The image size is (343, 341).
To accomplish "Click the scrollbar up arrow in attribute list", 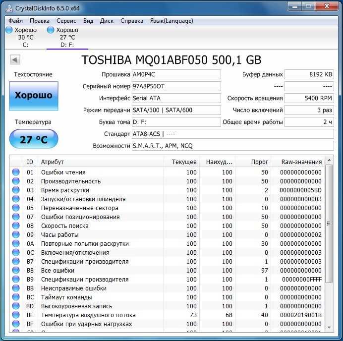I will pos(329,160).
